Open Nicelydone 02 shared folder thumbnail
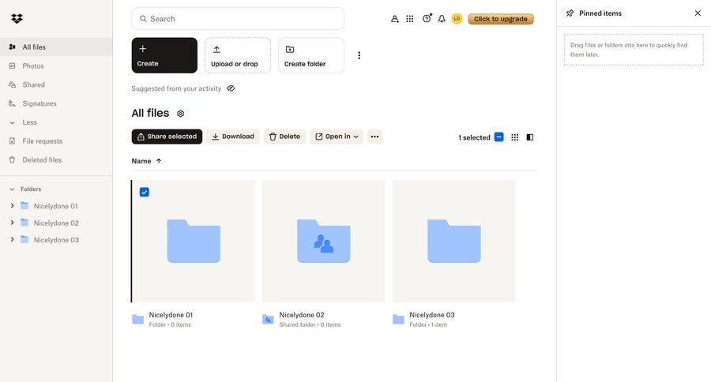The width and height of the screenshot is (711, 382). point(323,241)
